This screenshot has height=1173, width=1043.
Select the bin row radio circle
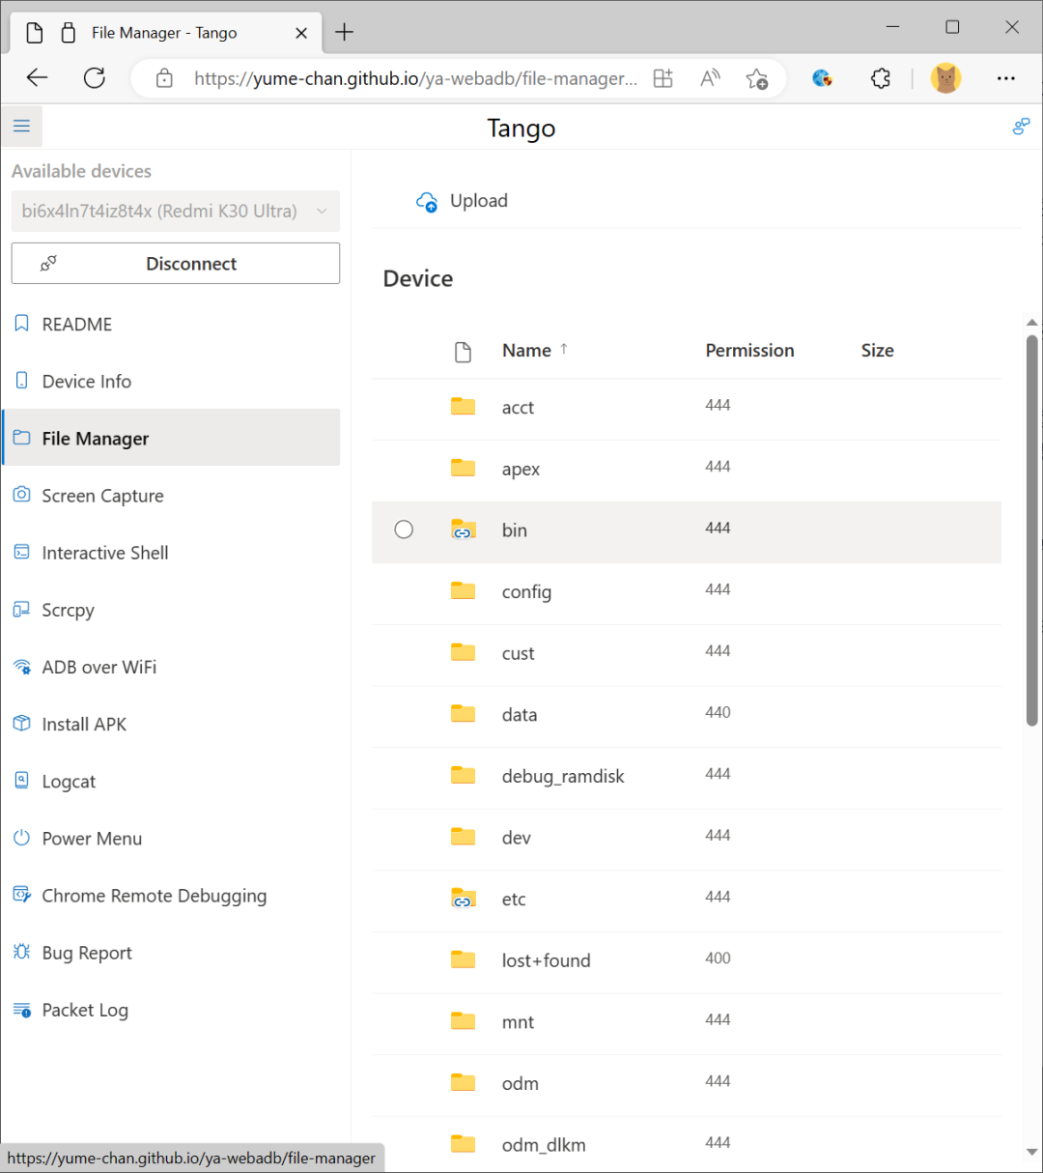click(x=404, y=529)
